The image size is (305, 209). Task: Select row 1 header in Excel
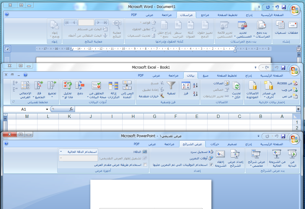(x=297, y=122)
